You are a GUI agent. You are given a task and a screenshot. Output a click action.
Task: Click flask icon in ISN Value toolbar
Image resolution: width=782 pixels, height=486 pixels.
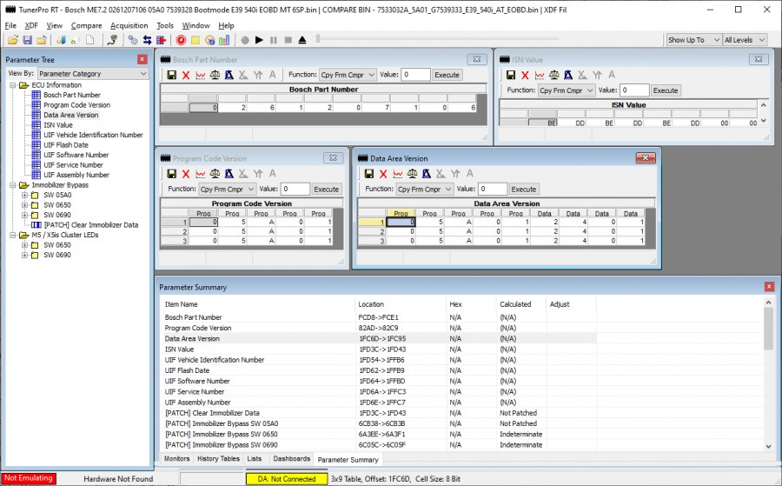click(x=568, y=75)
